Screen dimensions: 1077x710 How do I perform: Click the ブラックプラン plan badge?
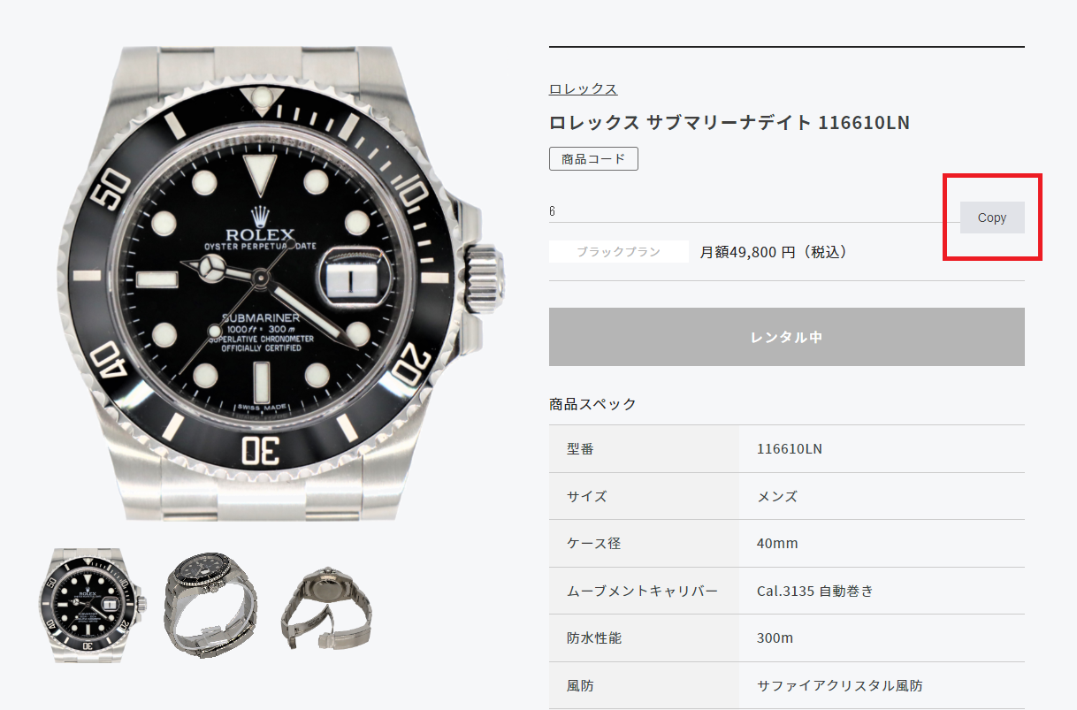(x=619, y=252)
